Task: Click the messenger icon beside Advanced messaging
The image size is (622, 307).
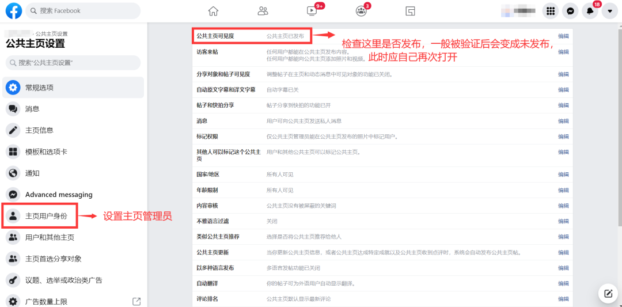Action: pyautogui.click(x=13, y=194)
